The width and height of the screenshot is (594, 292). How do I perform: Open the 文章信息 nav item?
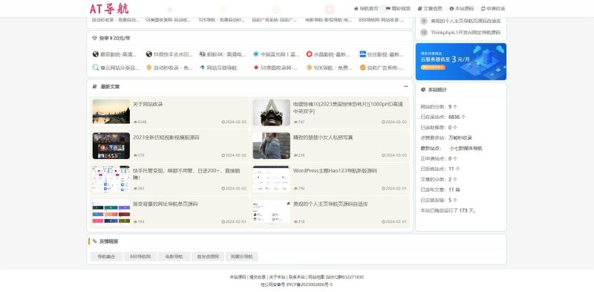point(430,8)
